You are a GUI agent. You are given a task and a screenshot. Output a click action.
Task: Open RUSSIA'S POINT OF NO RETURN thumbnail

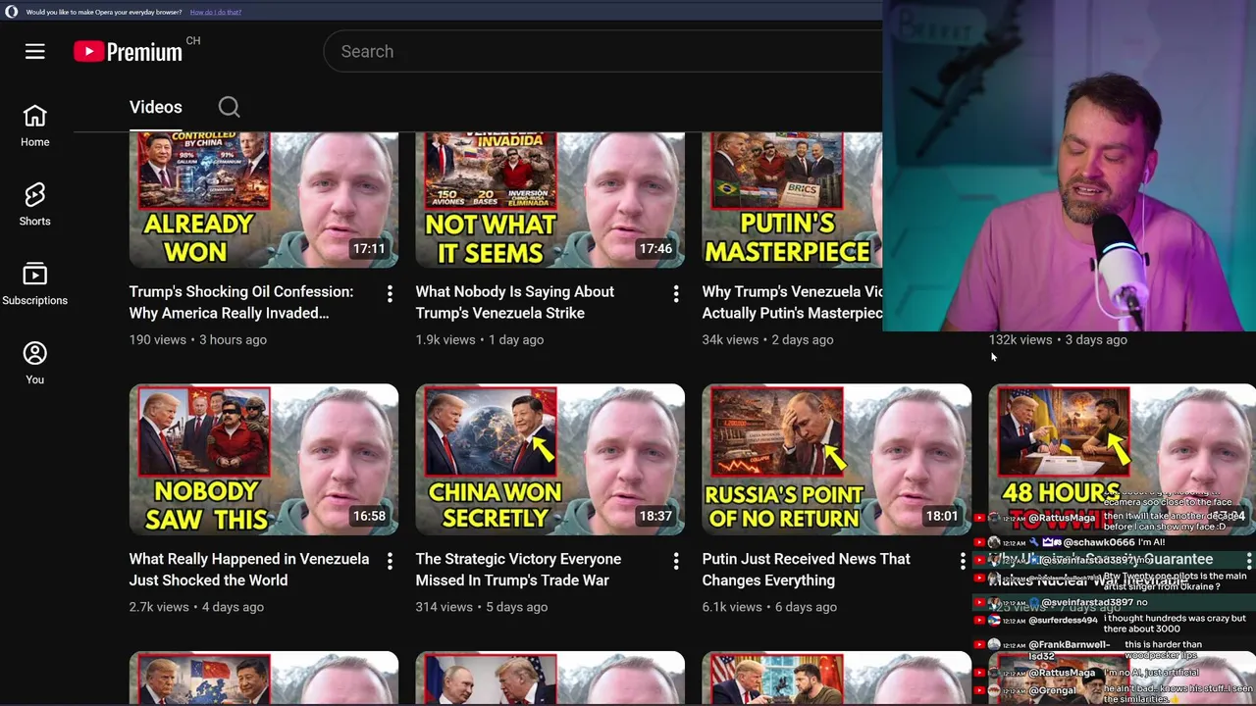pos(837,459)
